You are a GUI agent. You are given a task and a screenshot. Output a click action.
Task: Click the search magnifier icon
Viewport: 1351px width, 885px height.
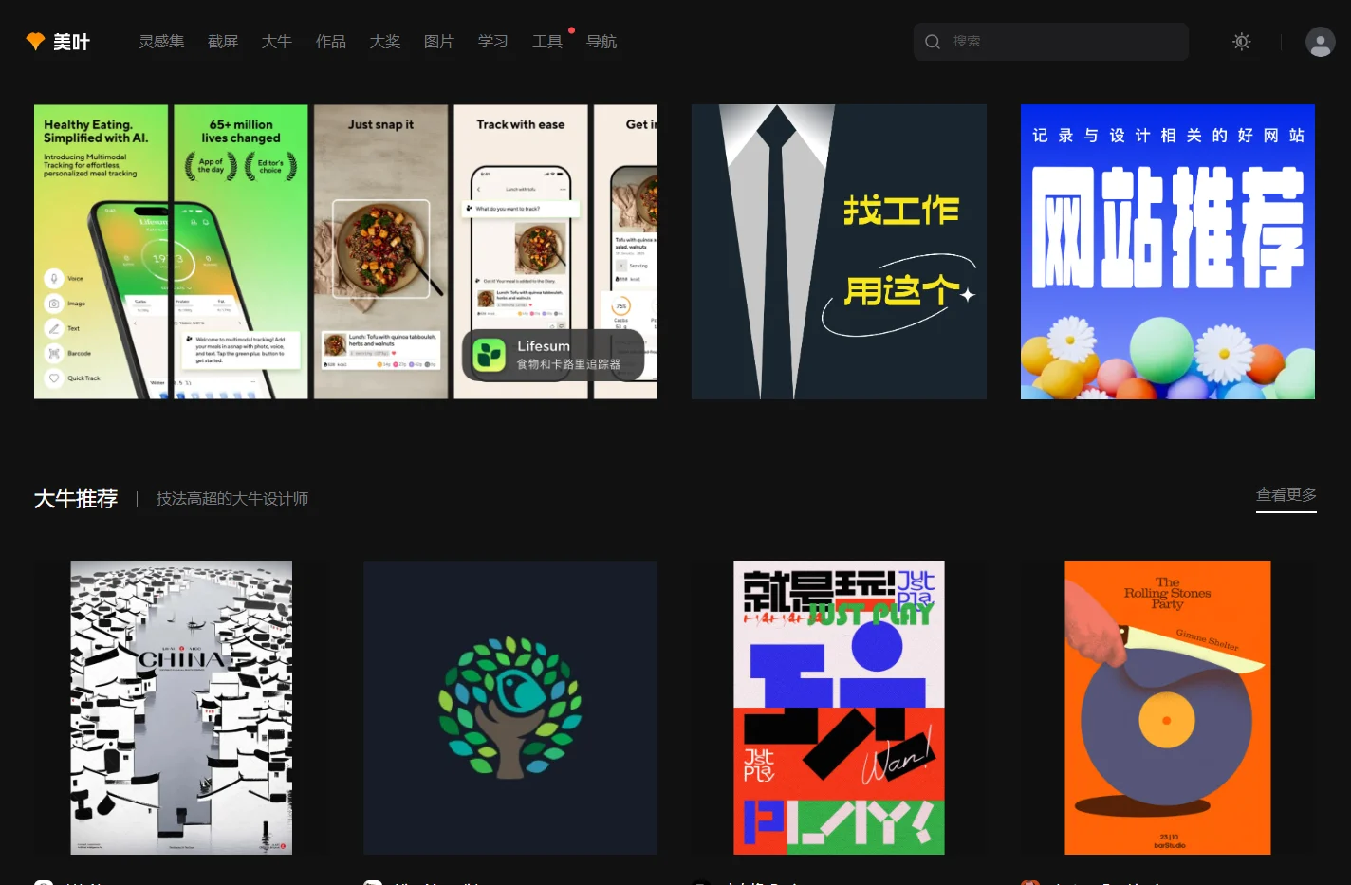pos(933,42)
